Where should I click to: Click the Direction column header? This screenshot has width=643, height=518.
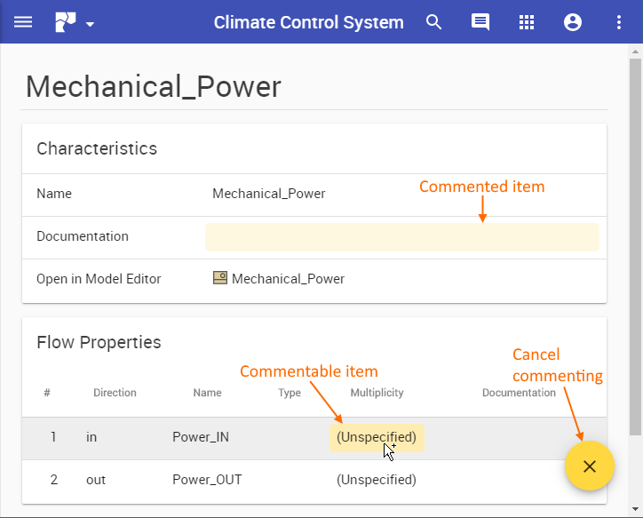pyautogui.click(x=115, y=393)
